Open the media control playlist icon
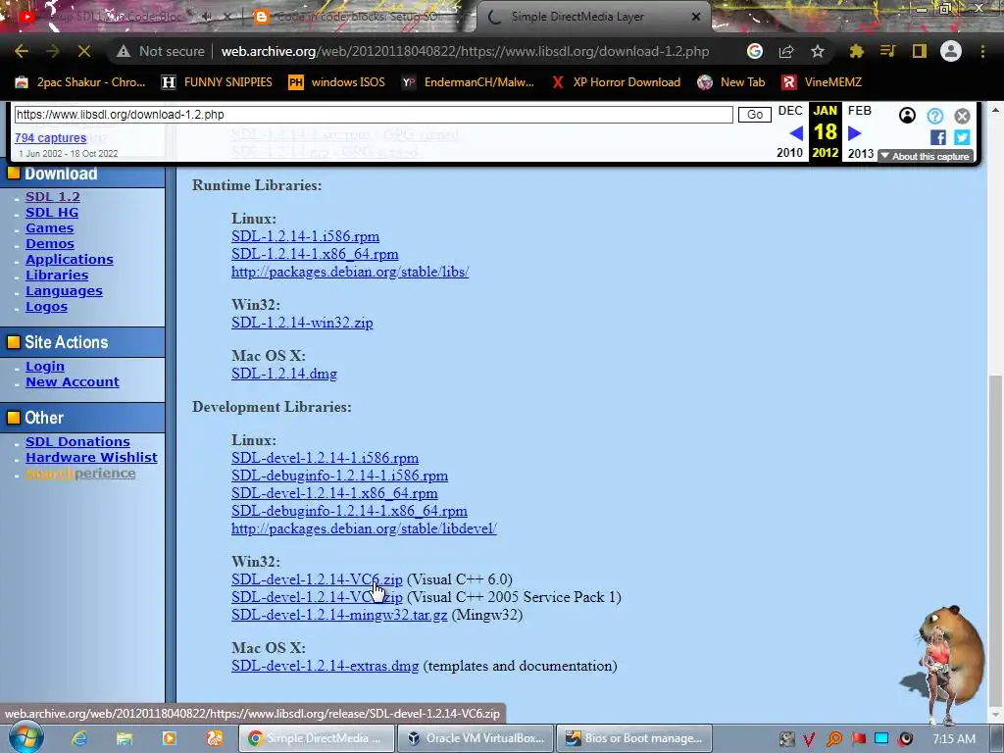 pyautogui.click(x=887, y=51)
